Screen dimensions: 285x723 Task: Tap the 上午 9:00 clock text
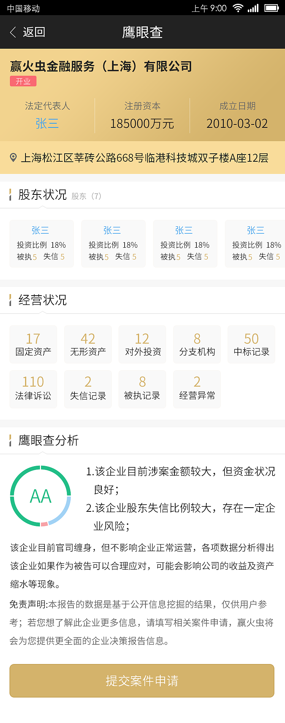pyautogui.click(x=209, y=8)
